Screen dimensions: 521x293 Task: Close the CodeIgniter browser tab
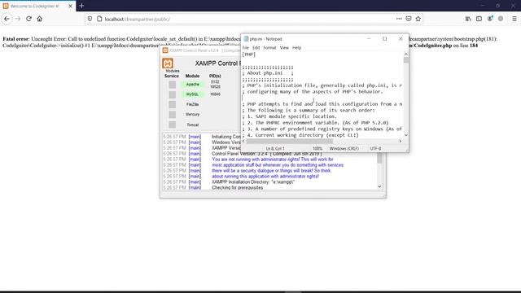[x=70, y=6]
